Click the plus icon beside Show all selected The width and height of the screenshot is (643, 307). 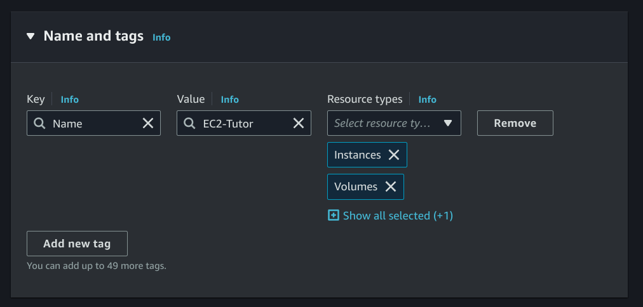click(x=333, y=216)
